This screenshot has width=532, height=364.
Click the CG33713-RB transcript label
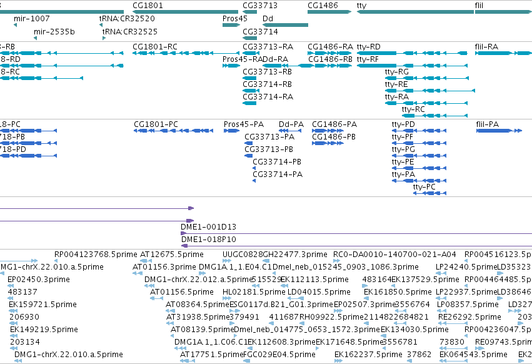tap(268, 72)
